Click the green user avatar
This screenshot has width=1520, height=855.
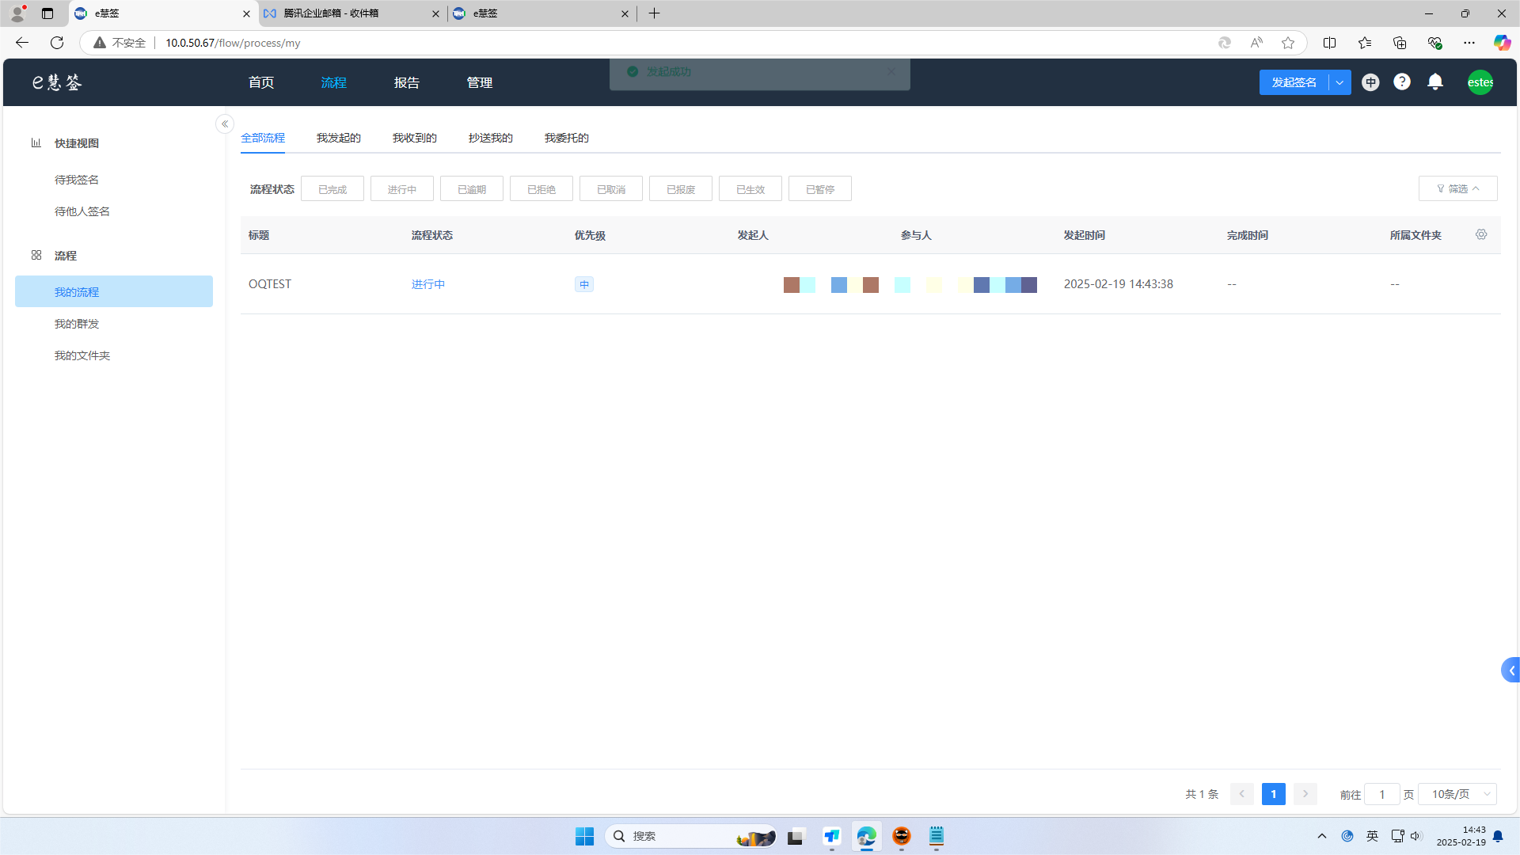coord(1479,82)
